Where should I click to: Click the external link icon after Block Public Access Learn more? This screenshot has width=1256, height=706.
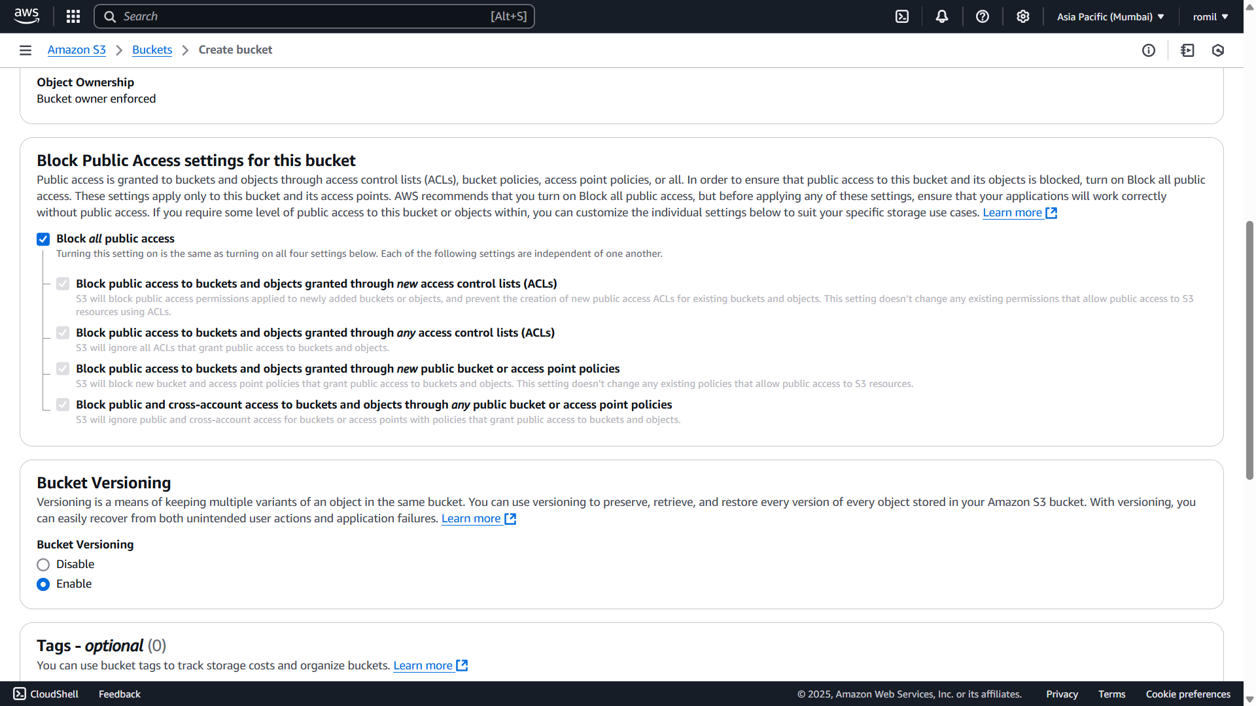1051,213
